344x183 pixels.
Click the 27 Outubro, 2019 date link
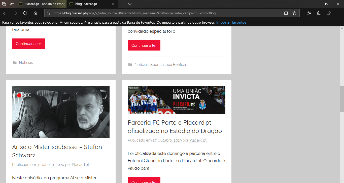pyautogui.click(x=167, y=140)
